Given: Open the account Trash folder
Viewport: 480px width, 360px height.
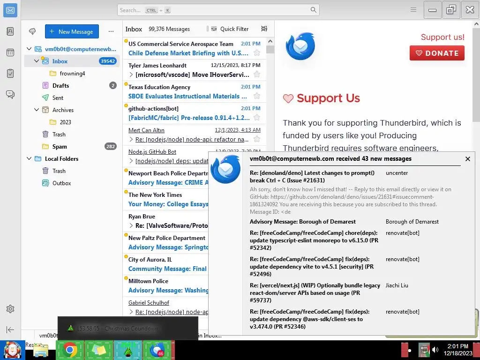Looking at the screenshot, I should point(72,135).
